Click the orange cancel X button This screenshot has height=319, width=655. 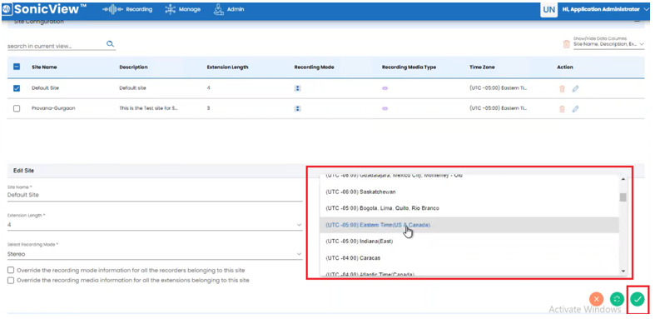[x=597, y=298]
